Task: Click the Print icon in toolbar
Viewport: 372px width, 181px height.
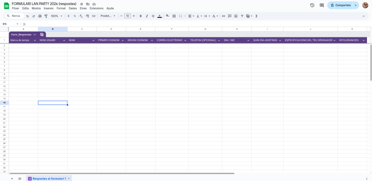Action: coord(40,16)
